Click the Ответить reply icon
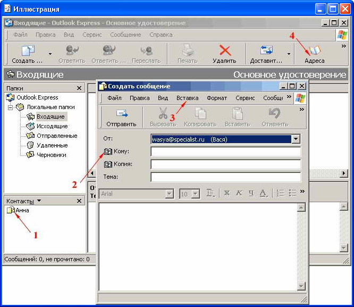The image size is (354, 307). point(72,50)
